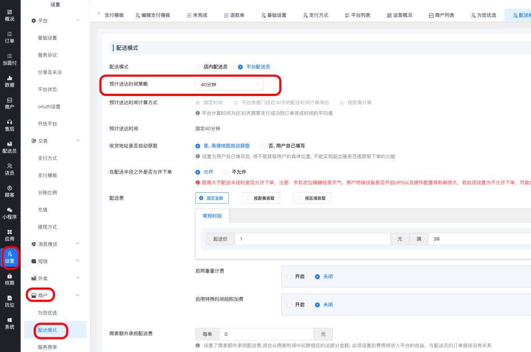Screen dimensions: 531x352
Task: Expand the 消息推送 menu group
Action: (78, 244)
